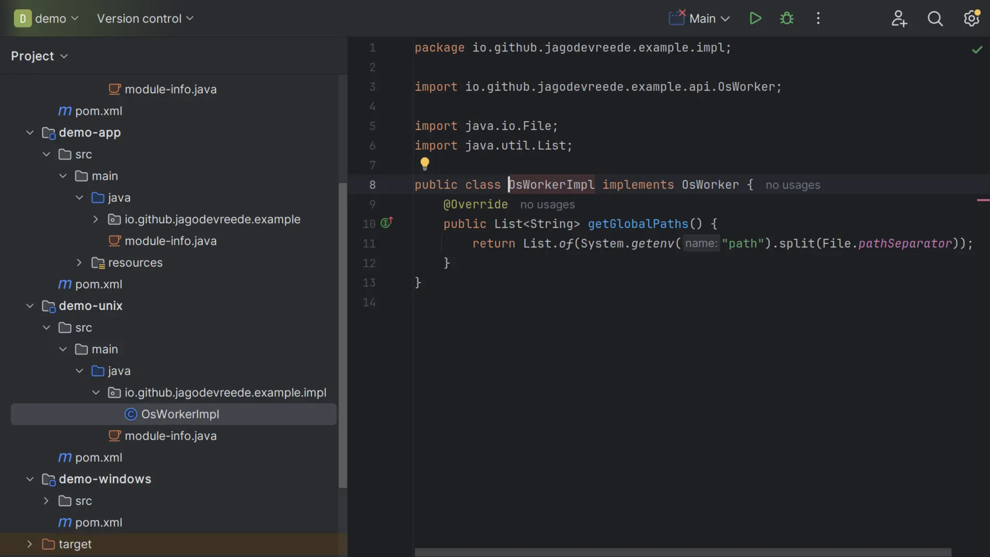Image resolution: width=990 pixels, height=557 pixels.
Task: Open the Project view selector
Action: point(39,56)
